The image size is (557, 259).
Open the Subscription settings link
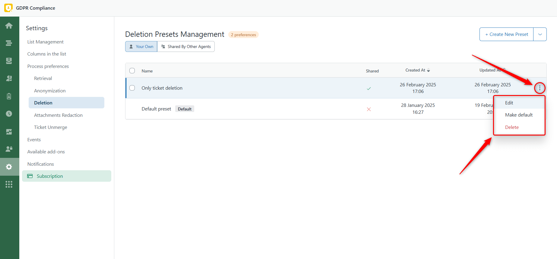(x=50, y=176)
